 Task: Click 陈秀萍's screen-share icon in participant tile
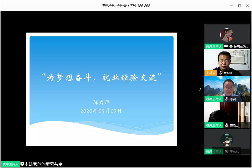226,46
